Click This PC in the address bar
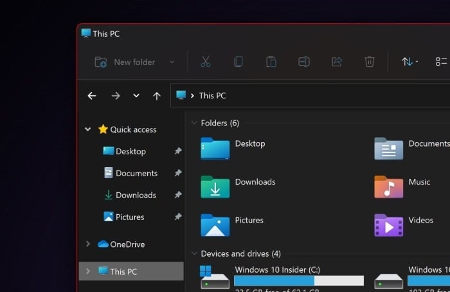 click(212, 96)
